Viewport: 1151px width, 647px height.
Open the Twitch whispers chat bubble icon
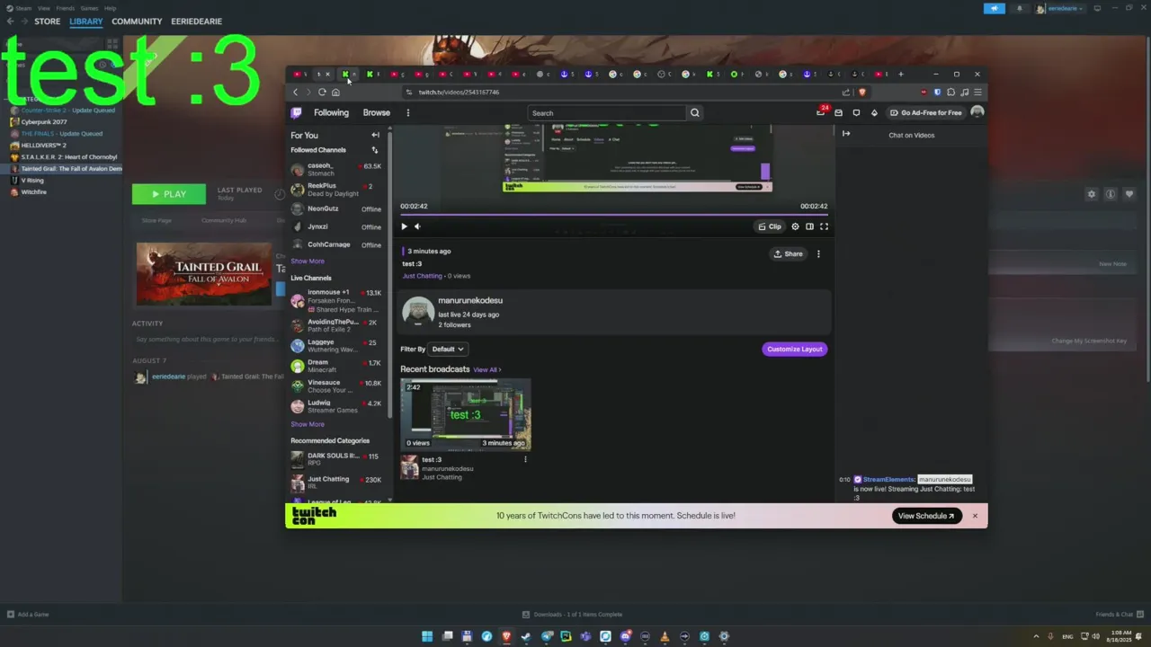point(856,112)
